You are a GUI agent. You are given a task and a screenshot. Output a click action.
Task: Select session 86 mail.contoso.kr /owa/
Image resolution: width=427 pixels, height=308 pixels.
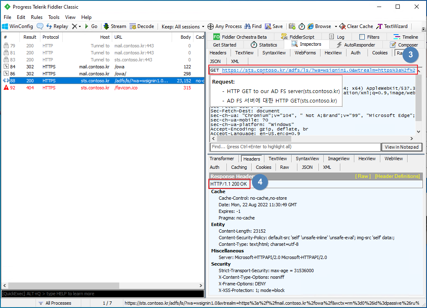point(104,74)
